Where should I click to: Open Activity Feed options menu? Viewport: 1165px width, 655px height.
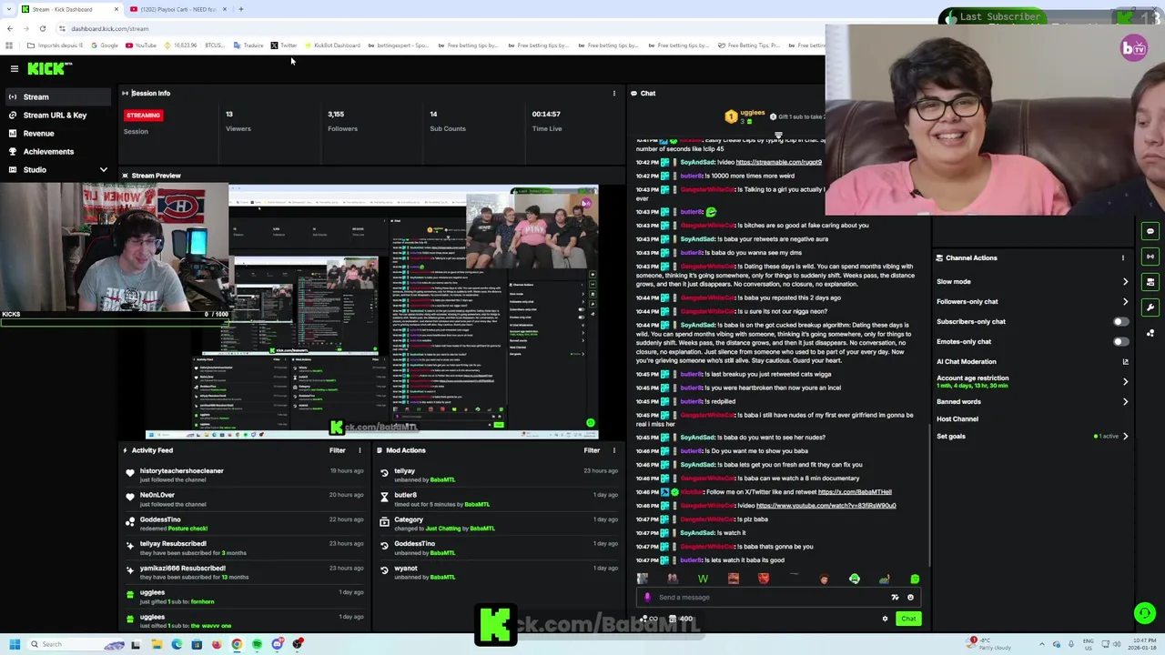click(360, 450)
